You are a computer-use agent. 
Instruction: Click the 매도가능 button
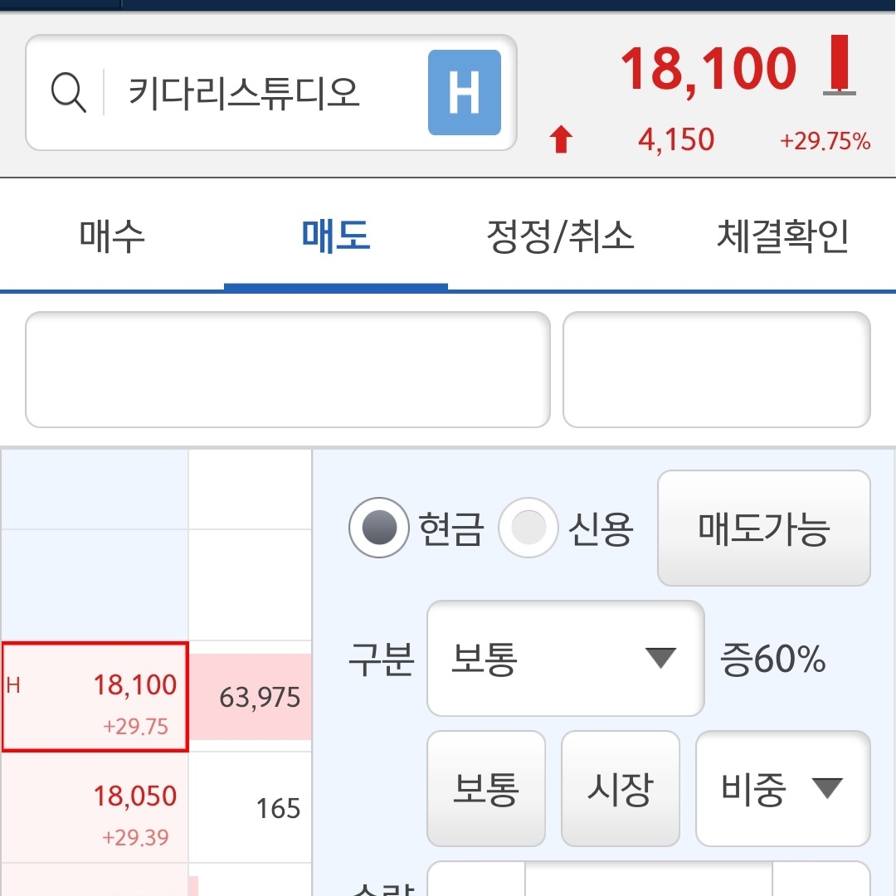763,528
